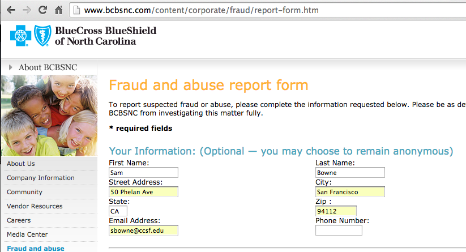The height and width of the screenshot is (252, 466).
Task: Go to browser home page icon
Action: (58, 10)
